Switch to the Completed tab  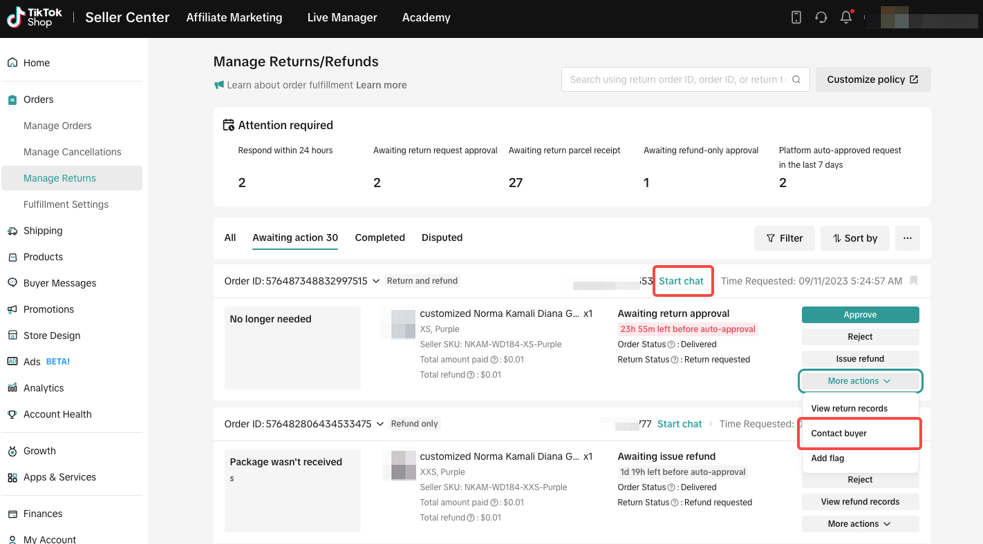pyautogui.click(x=380, y=237)
